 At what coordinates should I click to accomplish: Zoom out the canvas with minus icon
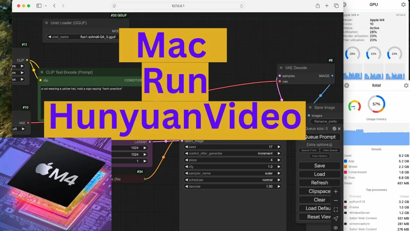pyautogui.click(x=336, y=201)
